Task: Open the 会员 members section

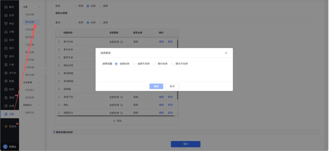Action: tap(9, 15)
